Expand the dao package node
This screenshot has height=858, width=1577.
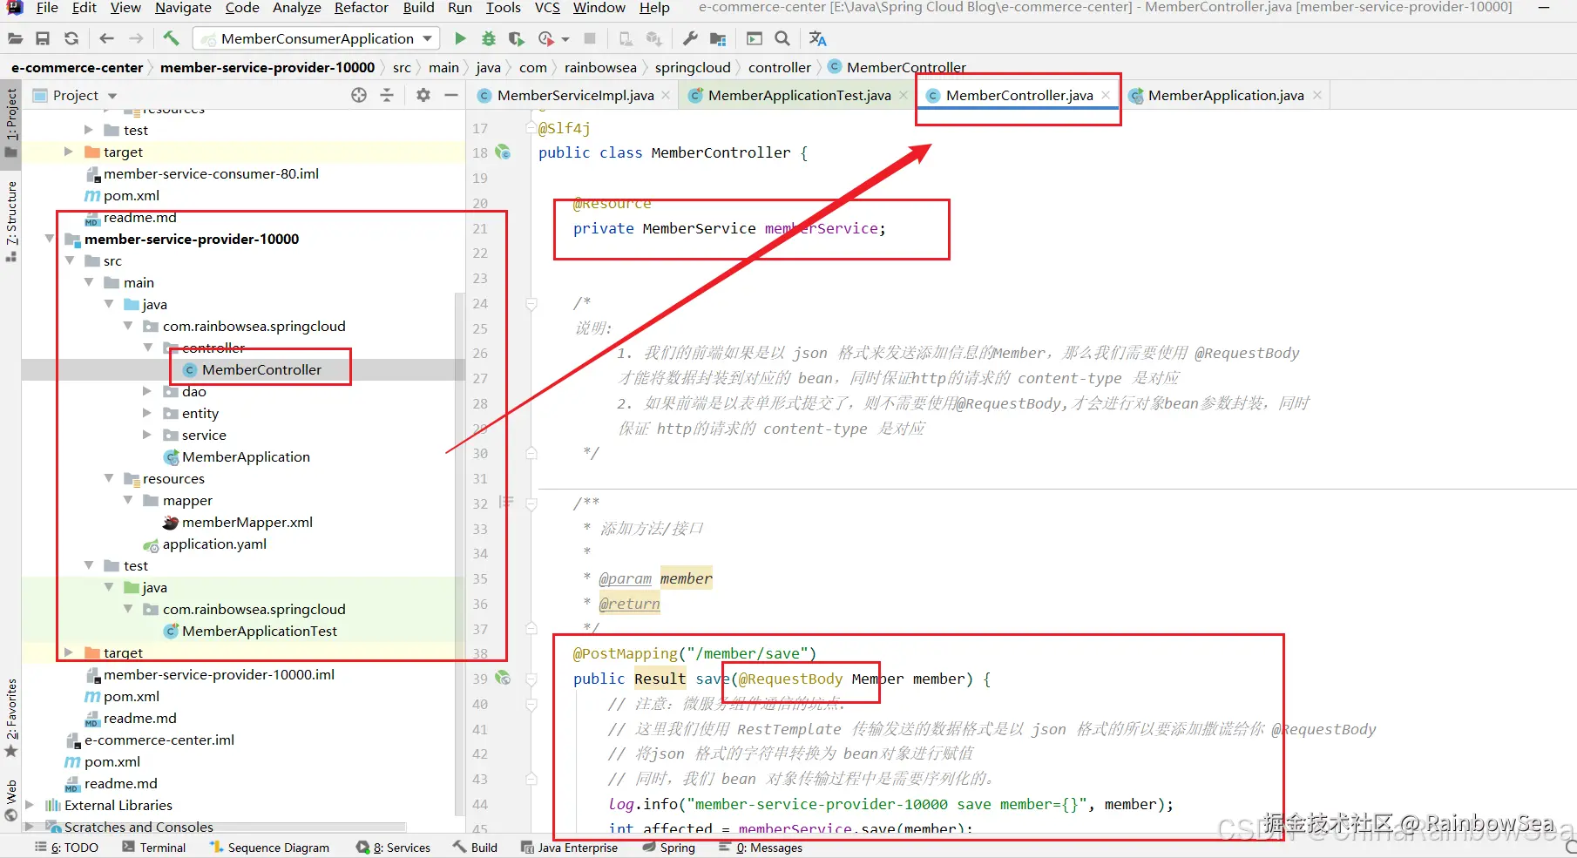147,391
